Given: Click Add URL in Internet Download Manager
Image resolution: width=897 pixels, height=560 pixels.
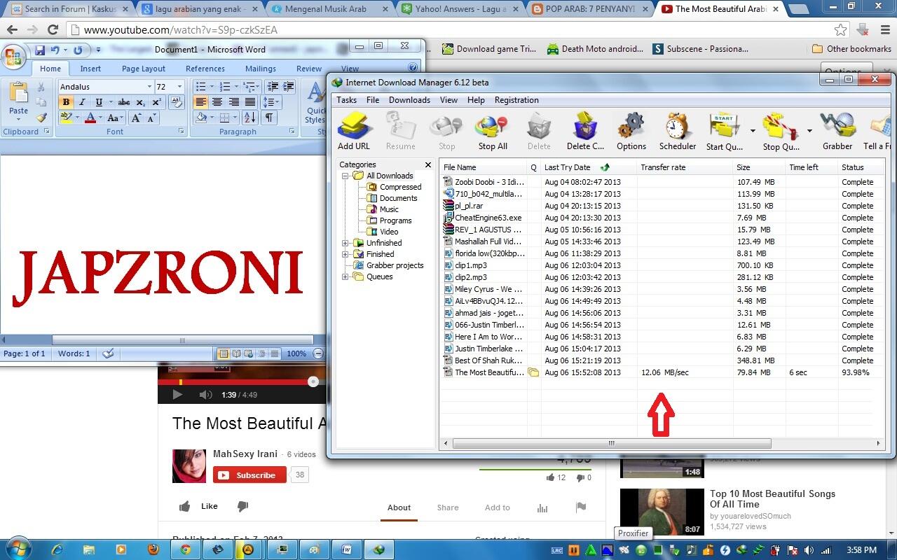Looking at the screenshot, I should pos(354,131).
